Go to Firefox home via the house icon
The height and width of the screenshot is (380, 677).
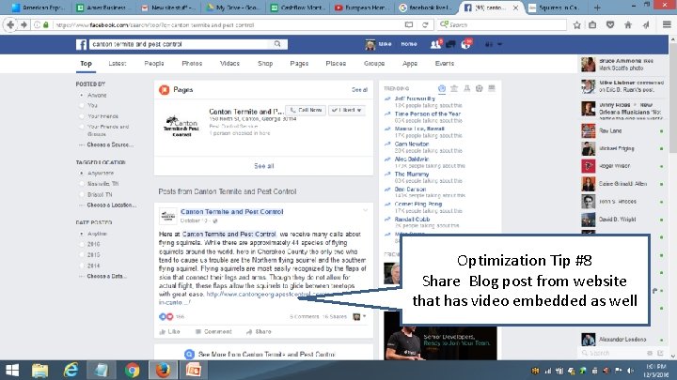(x=628, y=25)
